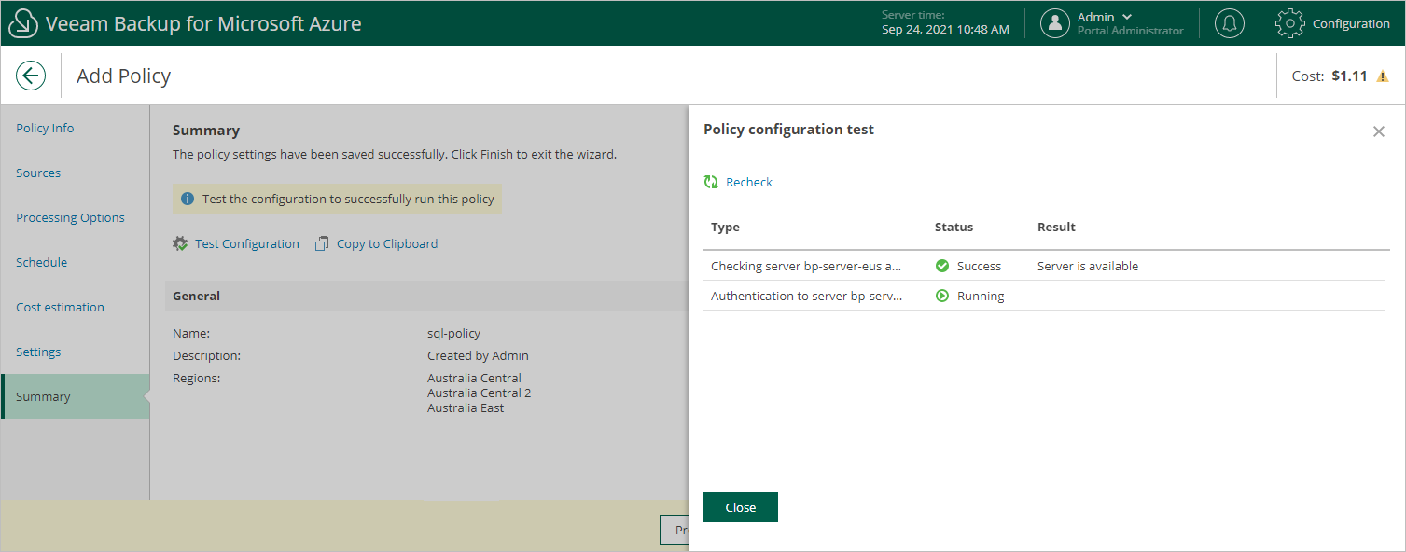Screen dimensions: 1406x552
Task: Open the Policy Info step
Action: 45,128
